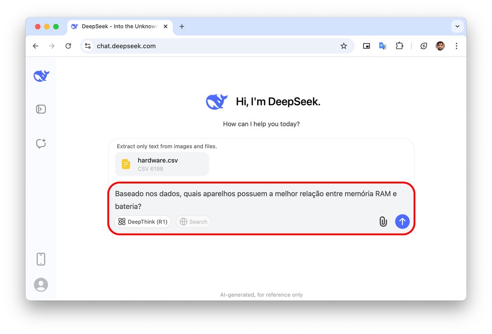
Task: Click the hardware.csv file icon
Action: click(x=126, y=164)
